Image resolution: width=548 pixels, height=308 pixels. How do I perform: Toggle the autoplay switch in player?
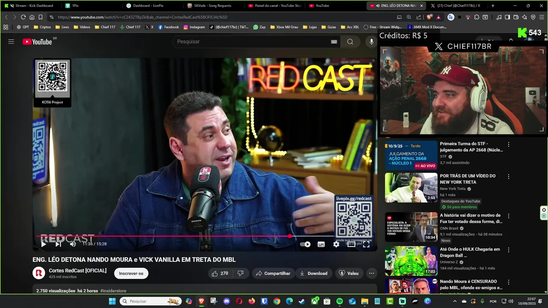tap(305, 244)
